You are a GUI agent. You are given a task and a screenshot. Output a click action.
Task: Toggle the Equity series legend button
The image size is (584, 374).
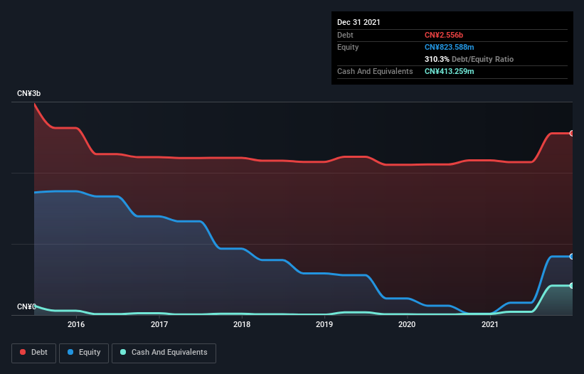pyautogui.click(x=84, y=353)
